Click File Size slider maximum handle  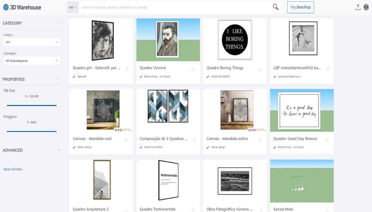click(58, 105)
